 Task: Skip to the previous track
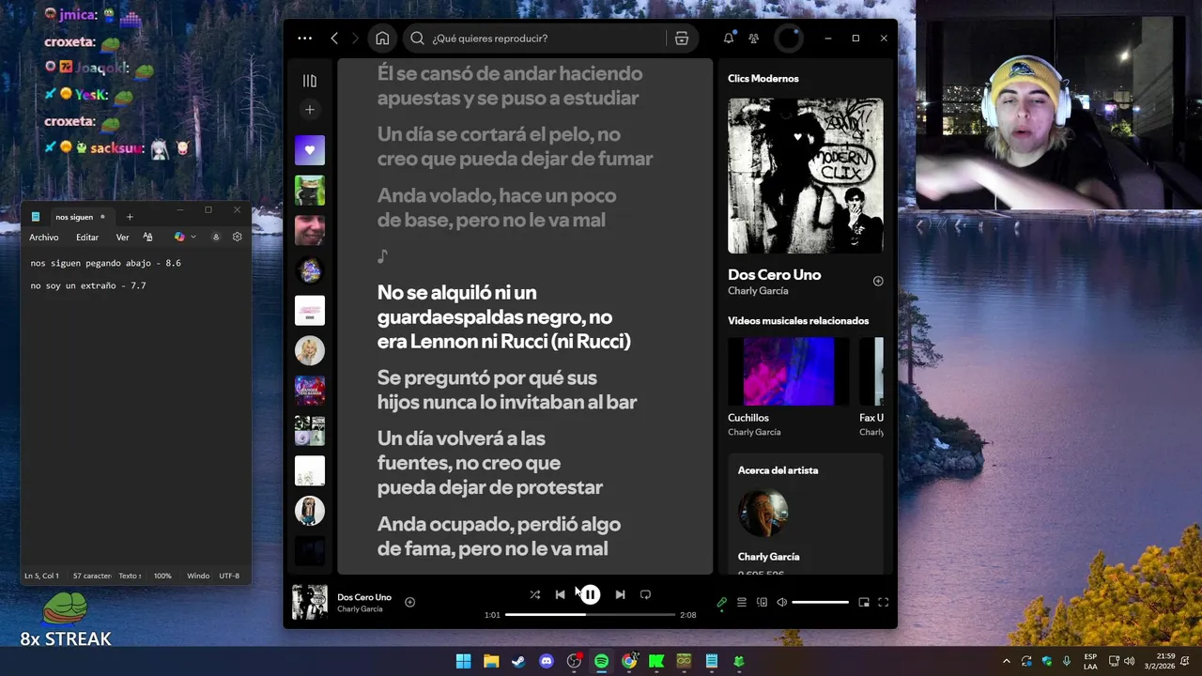pos(560,594)
